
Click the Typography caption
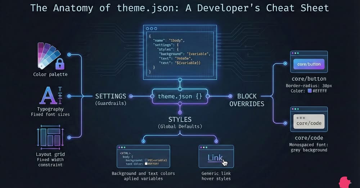[50, 109]
